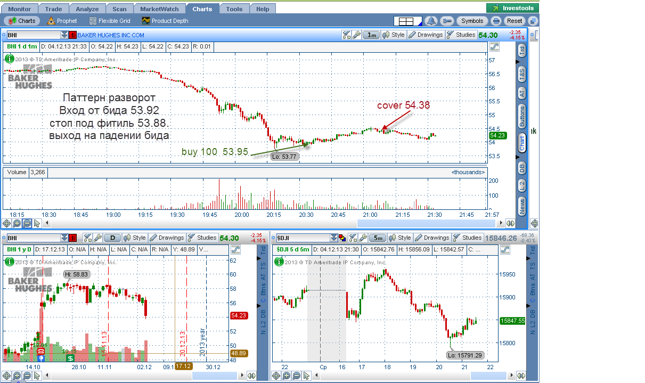Viewport: 645px width, 383px height.
Task: Open Drawings menu on daily BHI chart
Action: pos(167,238)
